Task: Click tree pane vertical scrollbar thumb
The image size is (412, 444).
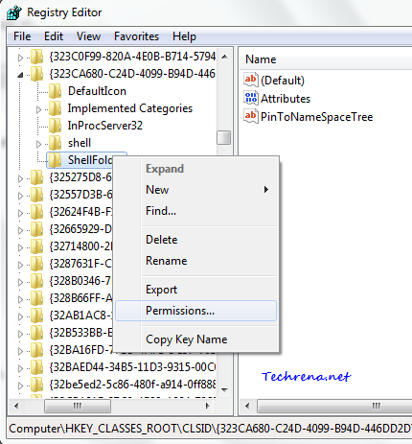Action: (x=223, y=138)
